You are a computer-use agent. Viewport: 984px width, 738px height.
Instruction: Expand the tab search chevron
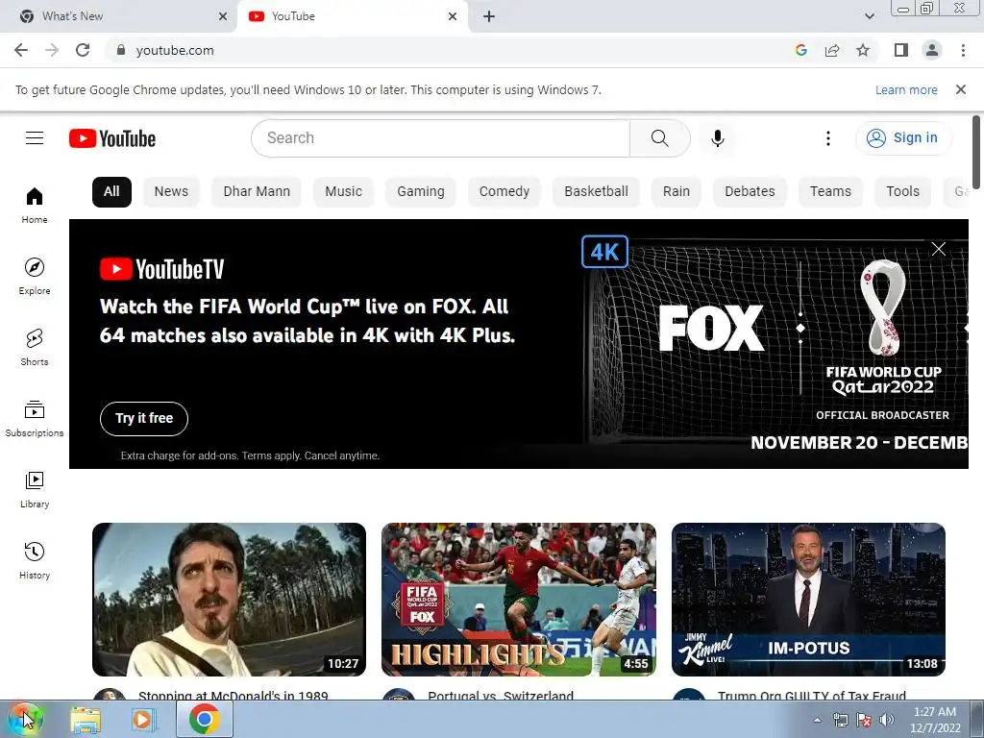coord(869,16)
